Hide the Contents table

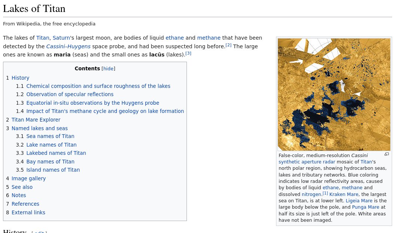108,69
